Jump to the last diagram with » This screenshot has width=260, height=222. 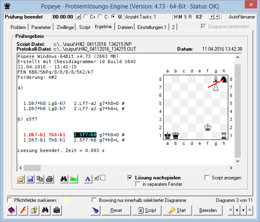(250, 210)
